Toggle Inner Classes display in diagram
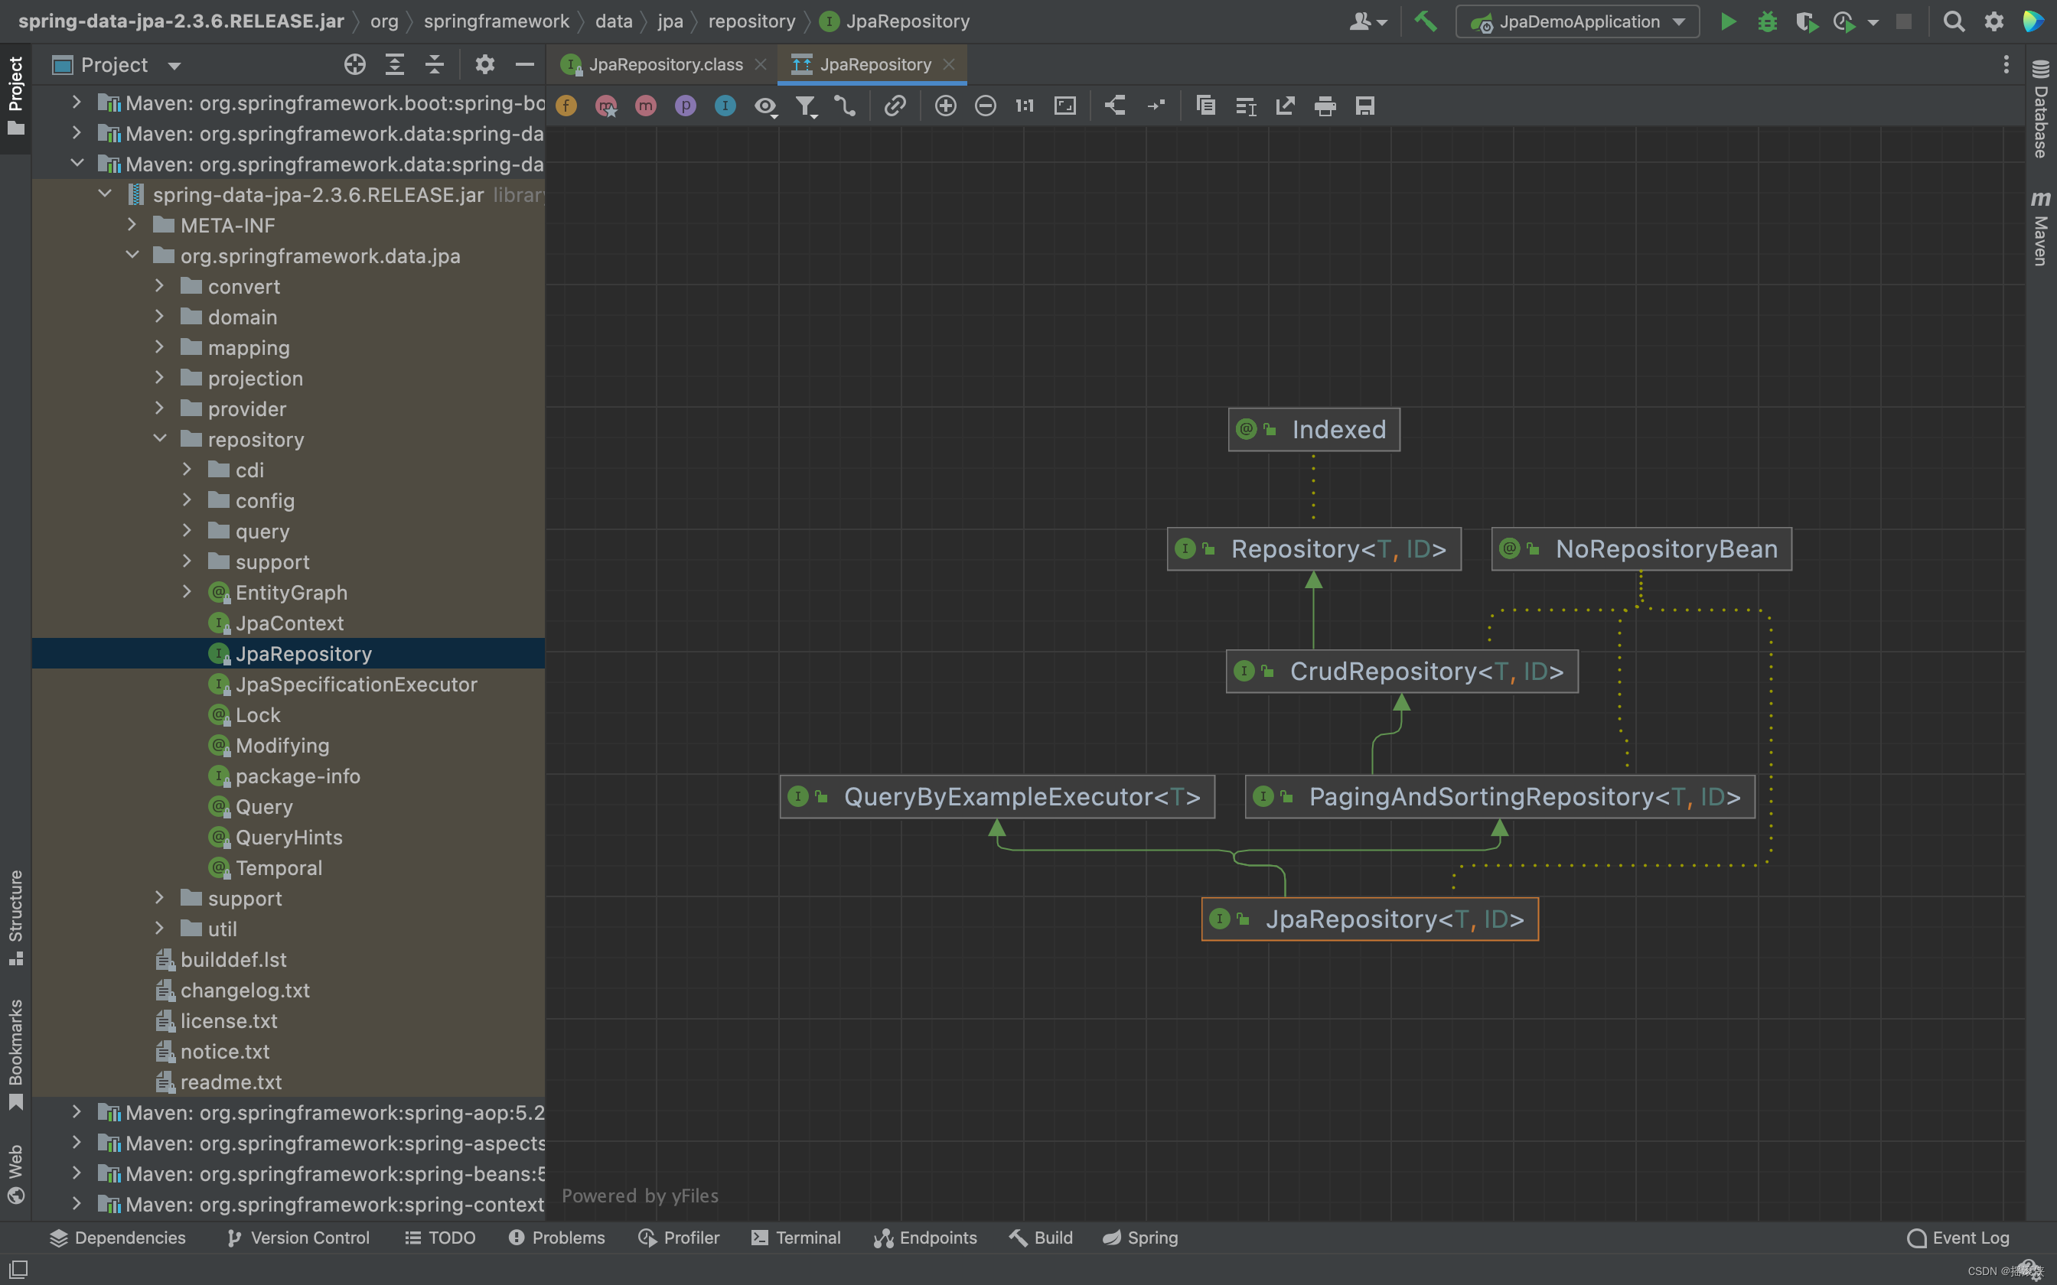Viewport: 2057px width, 1285px height. [x=725, y=106]
